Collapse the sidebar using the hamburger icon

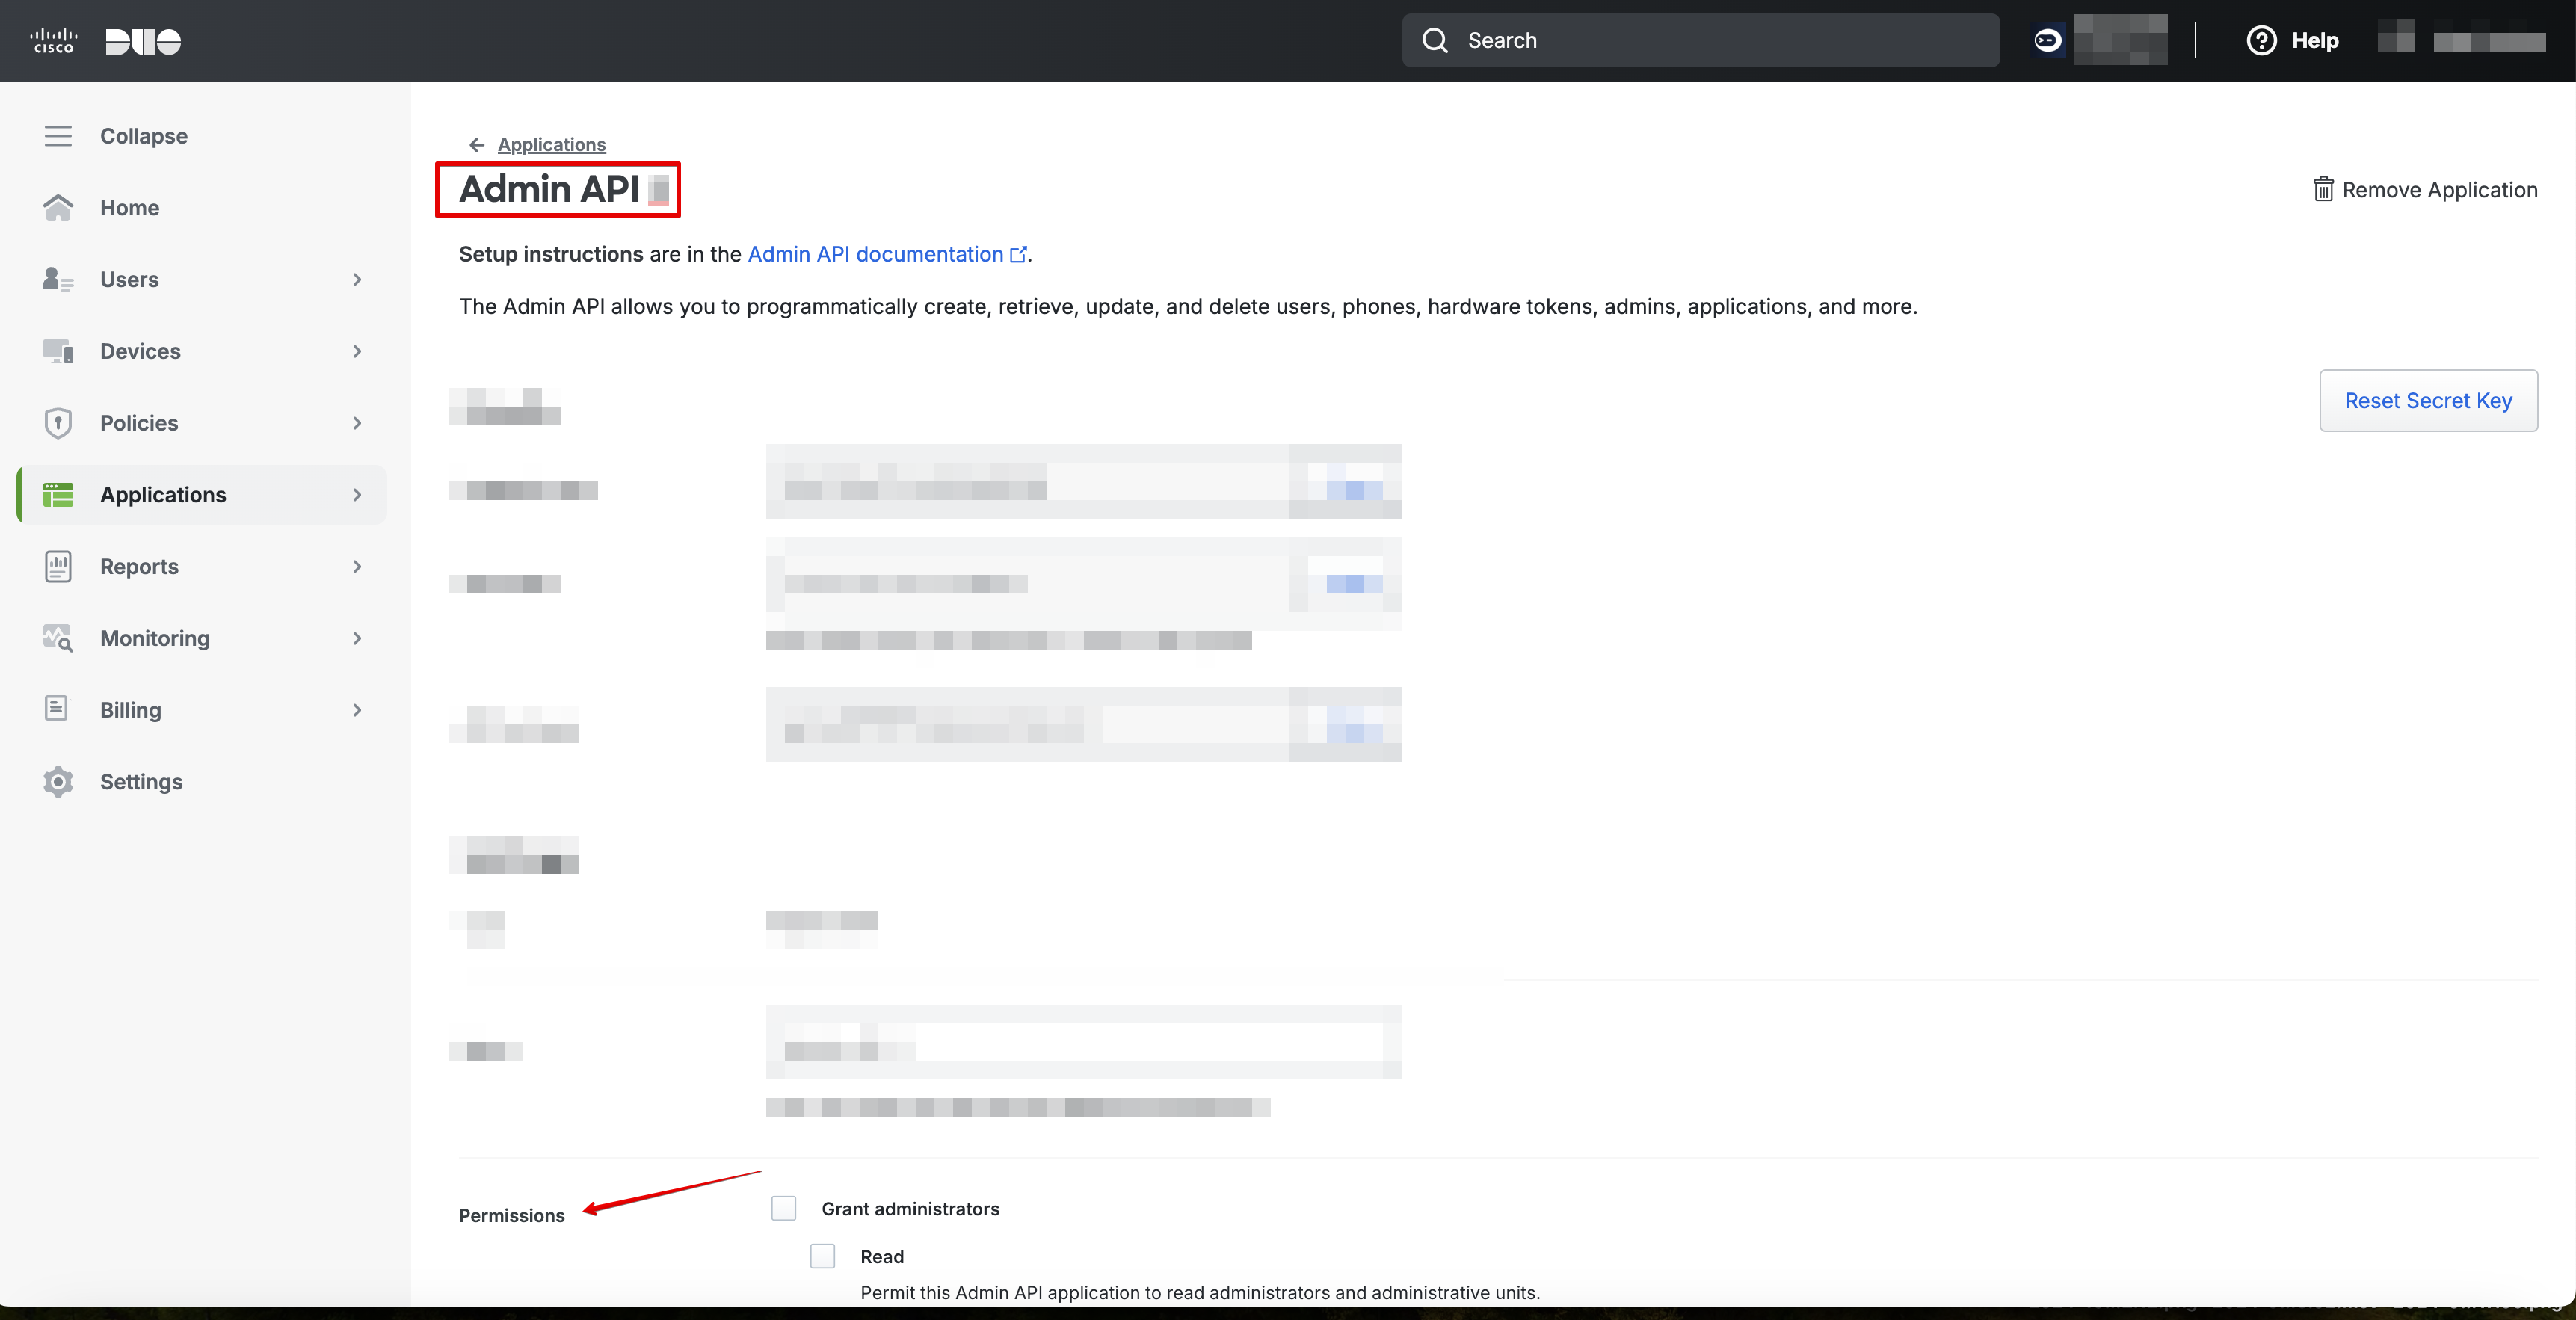click(58, 135)
